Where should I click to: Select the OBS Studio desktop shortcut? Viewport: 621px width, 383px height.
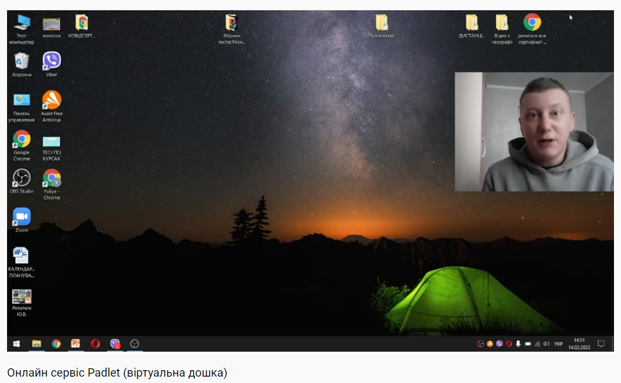21,181
